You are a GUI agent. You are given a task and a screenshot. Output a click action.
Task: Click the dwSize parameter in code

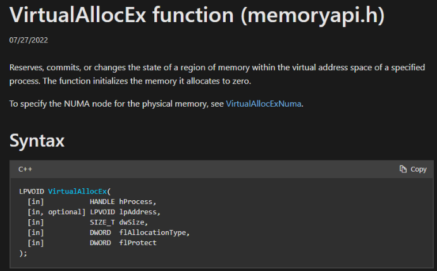tap(132, 222)
